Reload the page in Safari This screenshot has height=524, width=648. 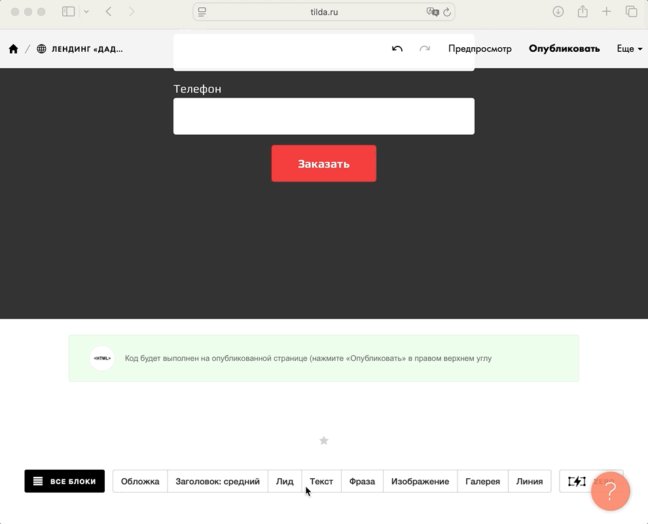point(447,12)
